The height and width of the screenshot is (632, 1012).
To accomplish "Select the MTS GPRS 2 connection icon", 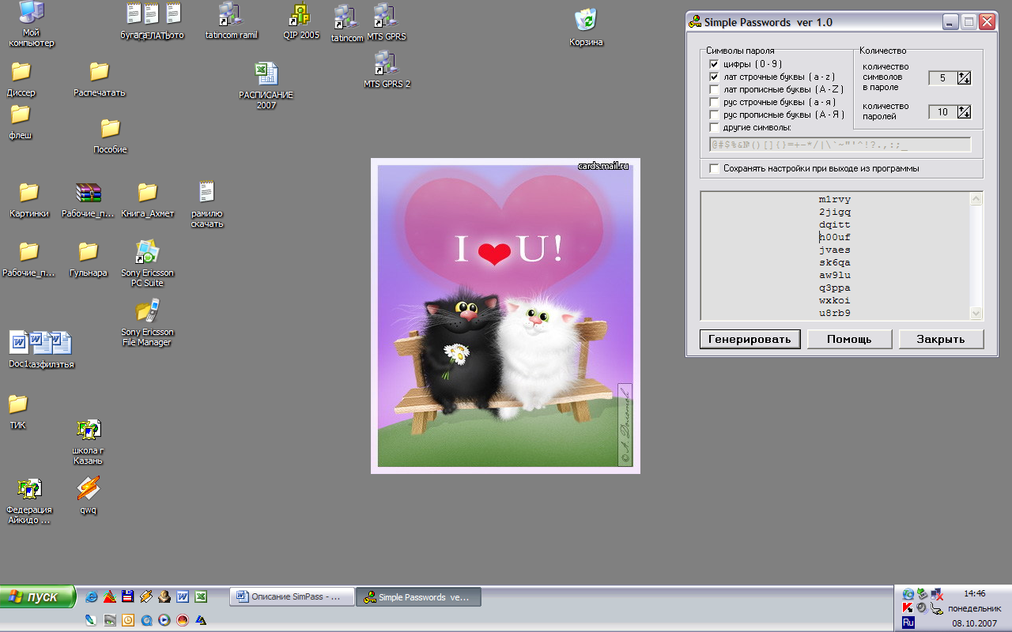I will coord(386,70).
